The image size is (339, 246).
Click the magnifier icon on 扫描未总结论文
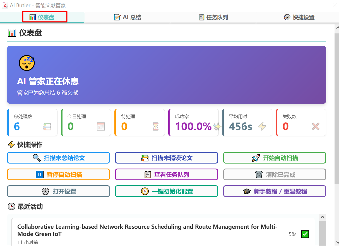37,158
